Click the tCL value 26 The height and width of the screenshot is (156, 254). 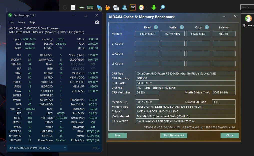pos(30,55)
